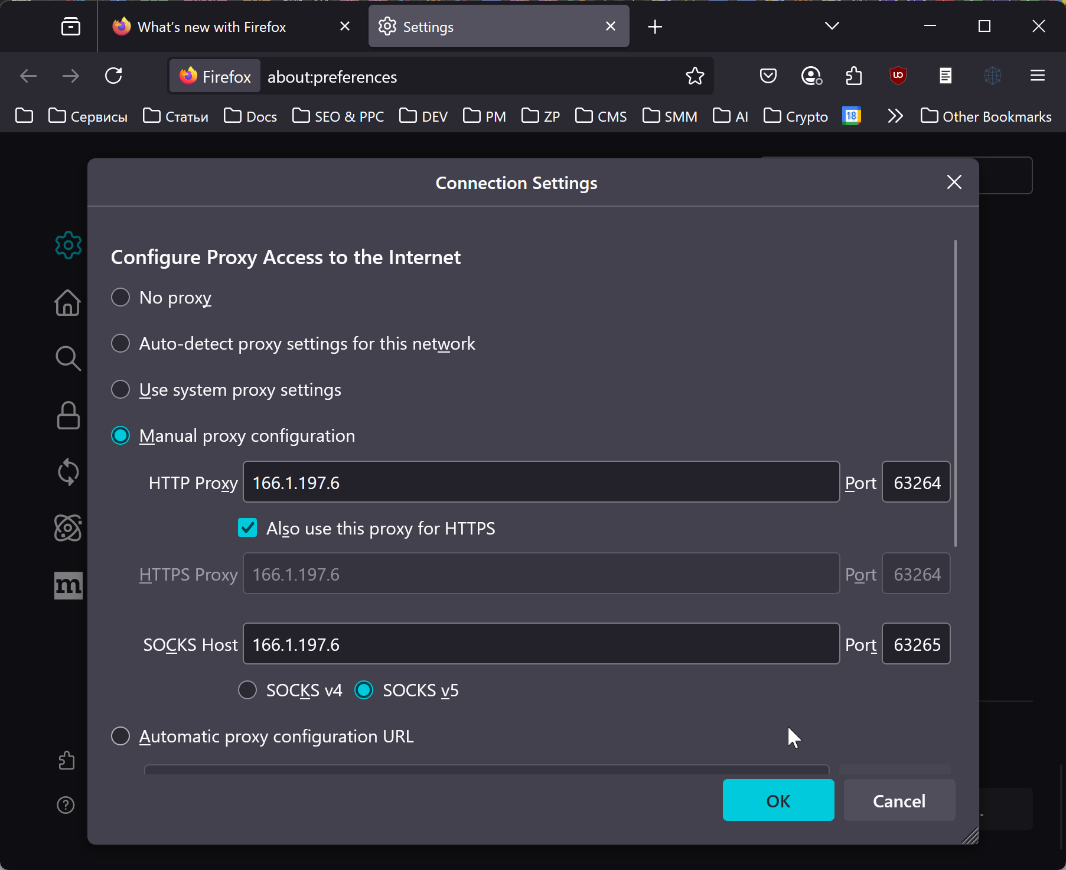The height and width of the screenshot is (870, 1066).
Task: Open the Crypto bookmarks folder
Action: [x=796, y=116]
